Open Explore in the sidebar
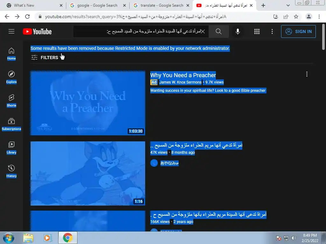Viewport: 326px width, 244px height. coord(11,77)
